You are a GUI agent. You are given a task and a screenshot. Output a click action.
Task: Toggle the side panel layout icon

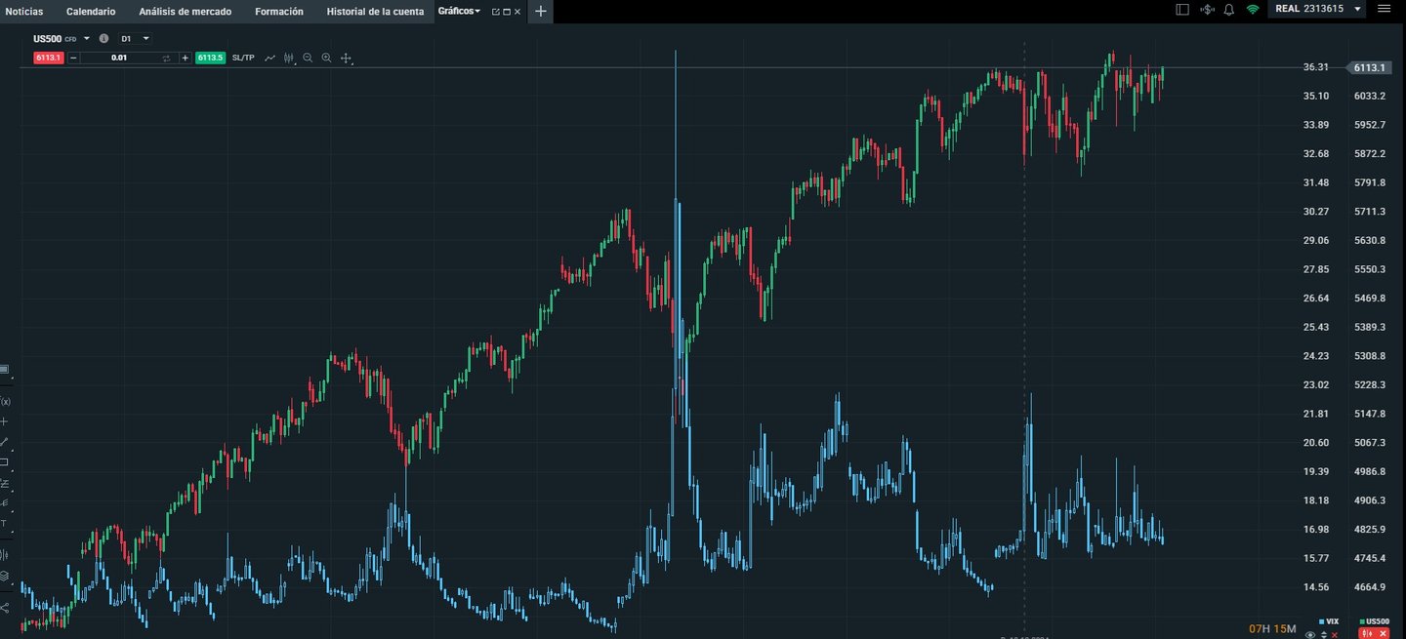pyautogui.click(x=1182, y=9)
